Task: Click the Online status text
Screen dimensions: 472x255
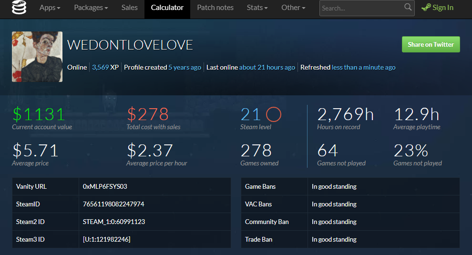Action: point(77,67)
